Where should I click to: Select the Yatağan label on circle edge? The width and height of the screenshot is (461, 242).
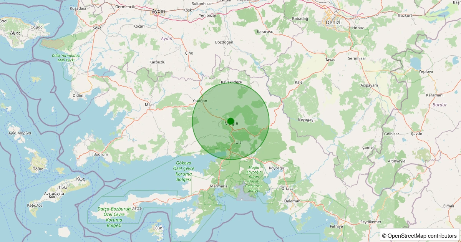pyautogui.click(x=200, y=101)
